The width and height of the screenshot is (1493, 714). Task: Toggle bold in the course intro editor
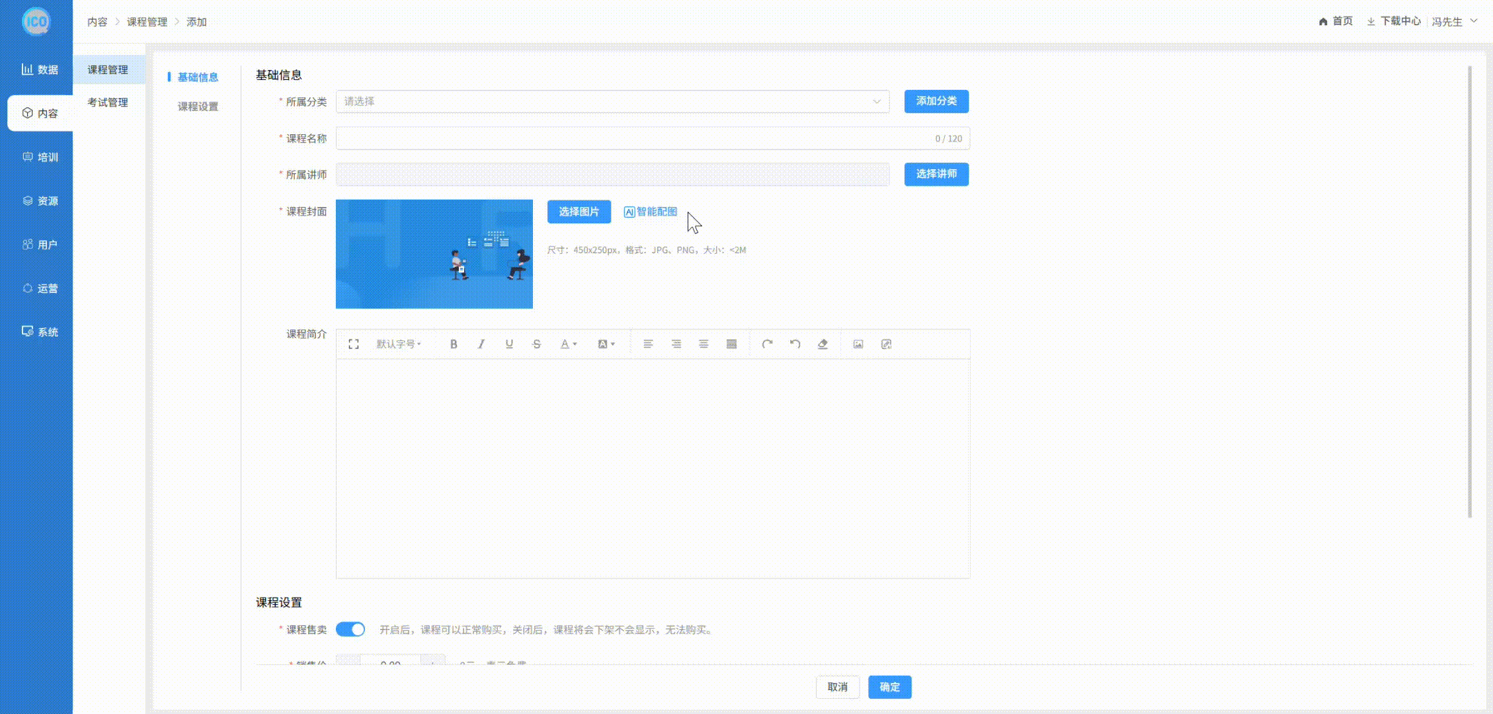[454, 344]
